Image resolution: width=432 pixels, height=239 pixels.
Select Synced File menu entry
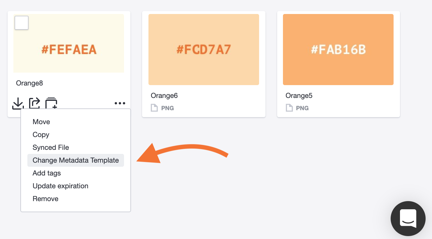point(51,147)
